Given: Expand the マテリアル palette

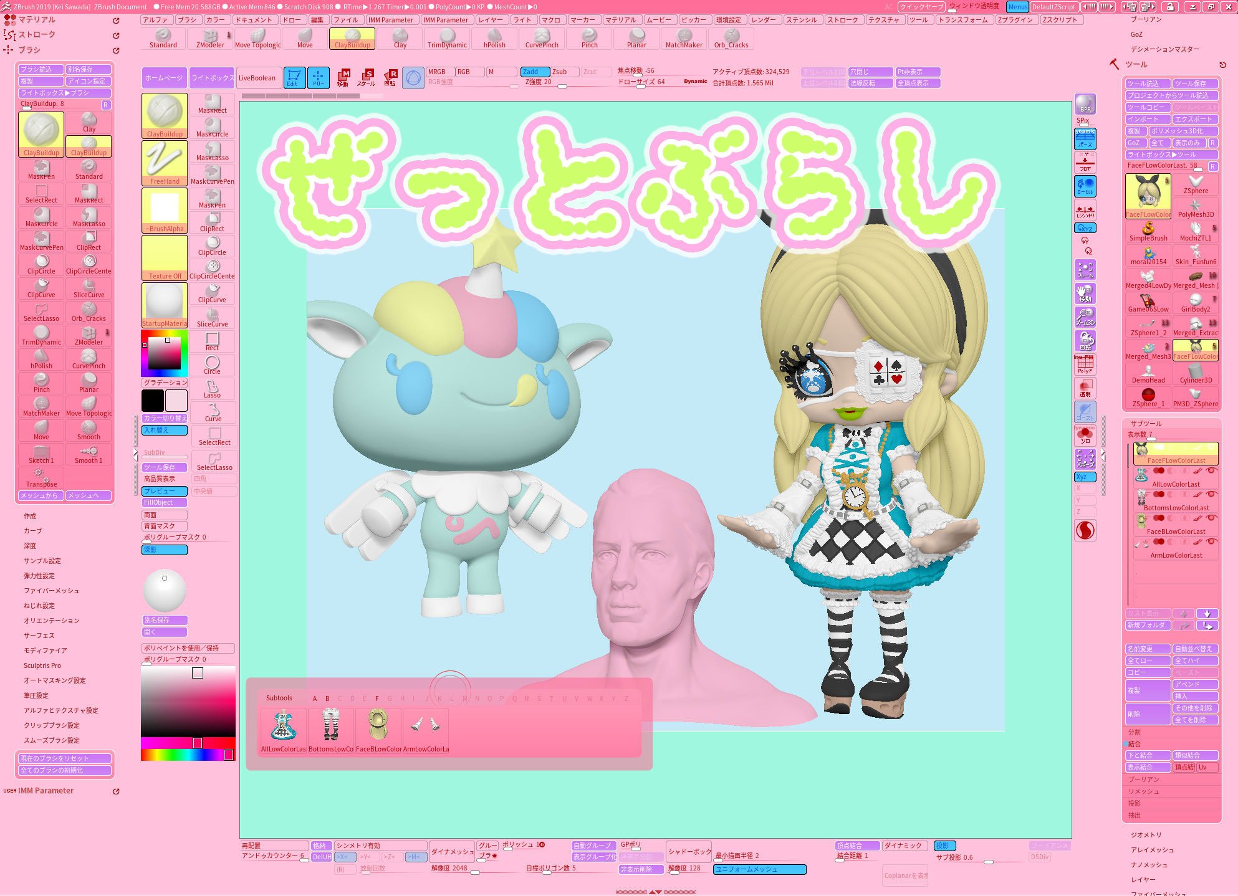Looking at the screenshot, I should point(37,20).
